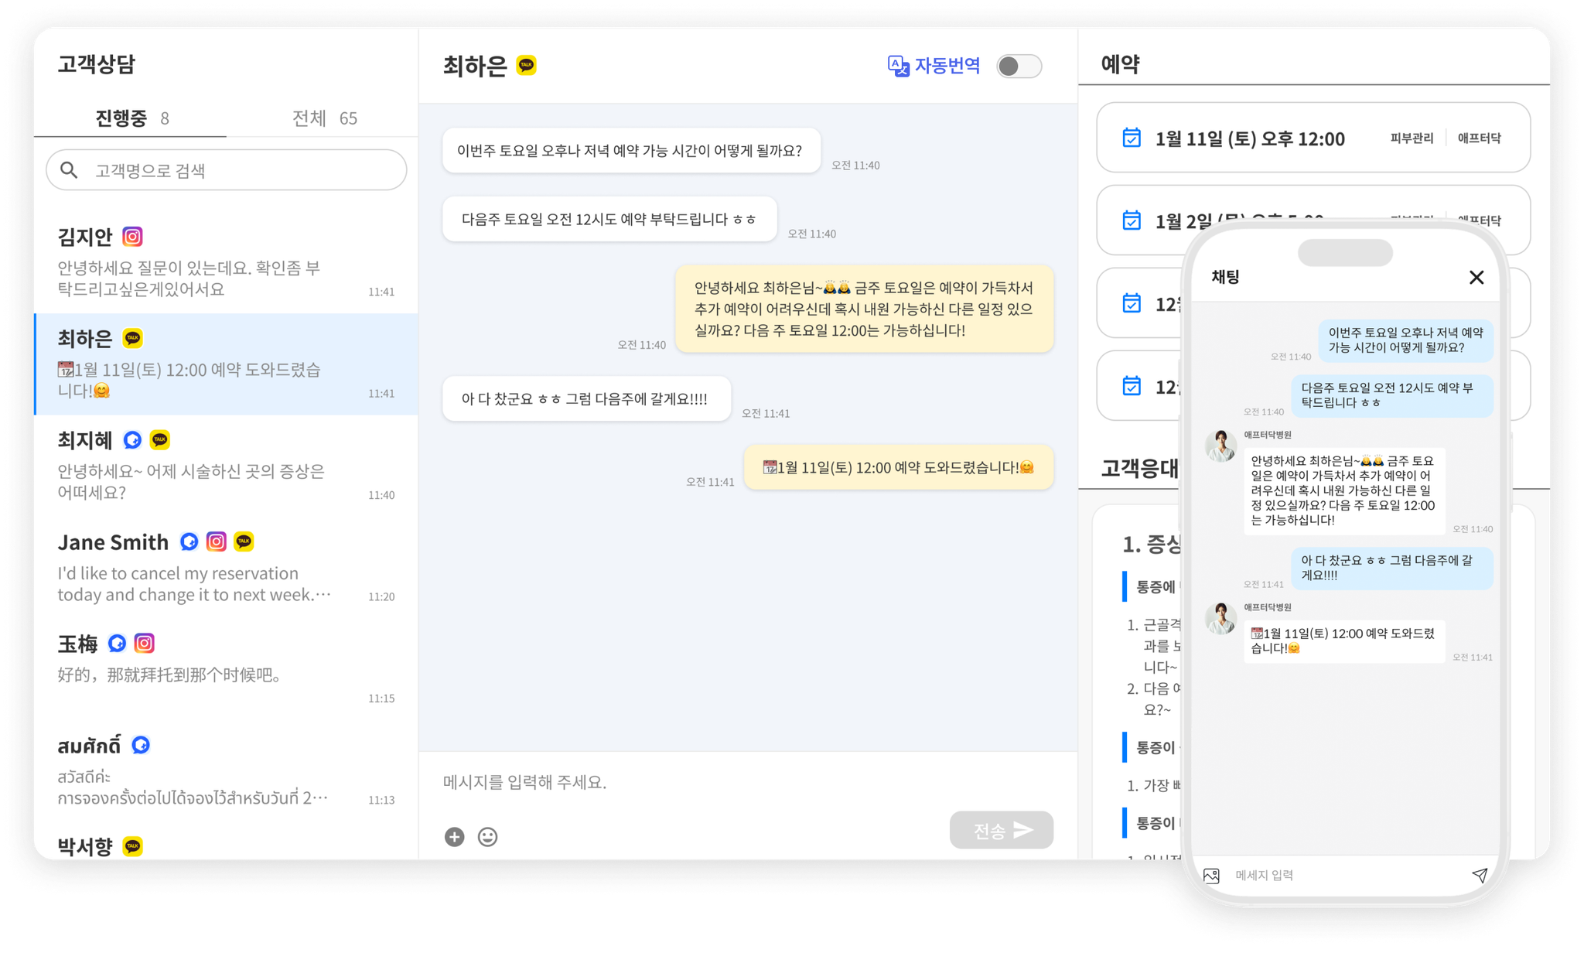The width and height of the screenshot is (1584, 953).
Task: Toggle the 자동번역 auto-translate switch
Action: click(x=1019, y=67)
